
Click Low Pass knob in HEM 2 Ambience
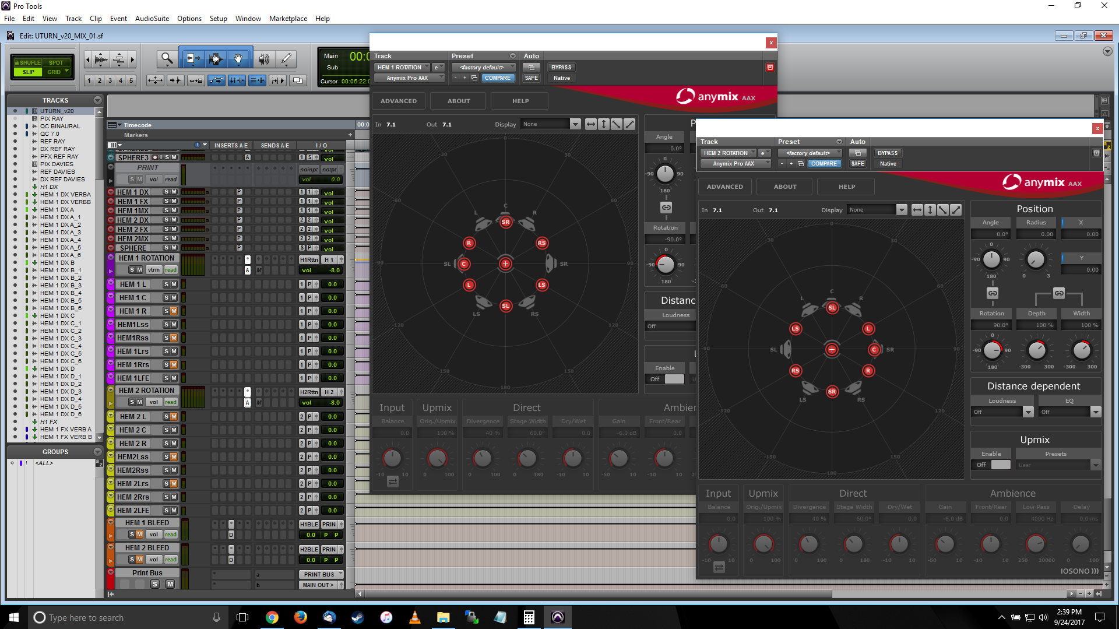(x=1036, y=544)
